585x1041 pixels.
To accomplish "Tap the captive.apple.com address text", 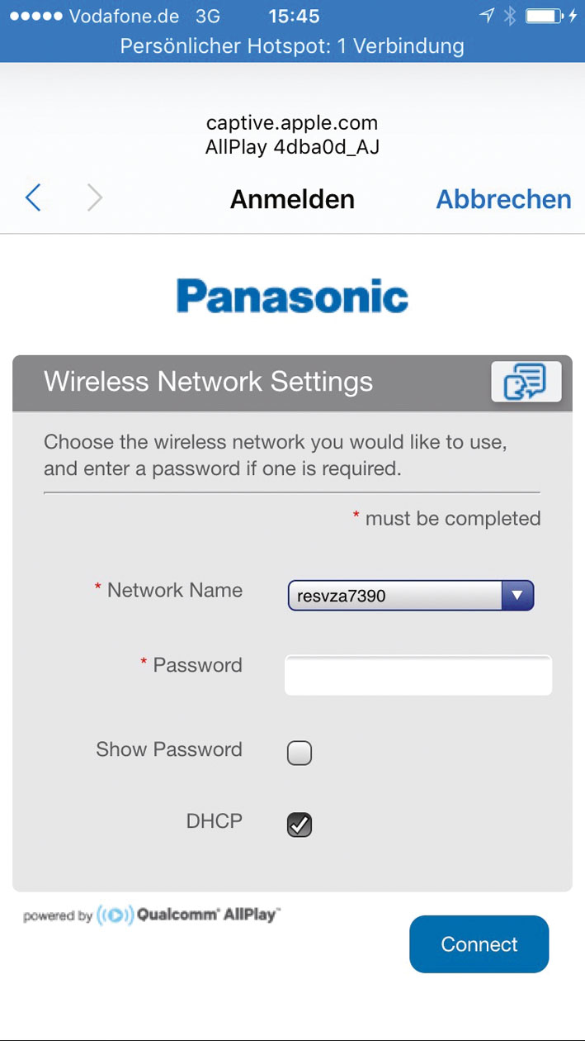I will (292, 123).
